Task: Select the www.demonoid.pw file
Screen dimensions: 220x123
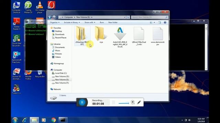Action: [x=158, y=36]
